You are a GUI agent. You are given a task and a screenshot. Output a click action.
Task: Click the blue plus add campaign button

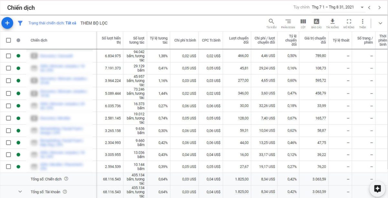coord(7,23)
